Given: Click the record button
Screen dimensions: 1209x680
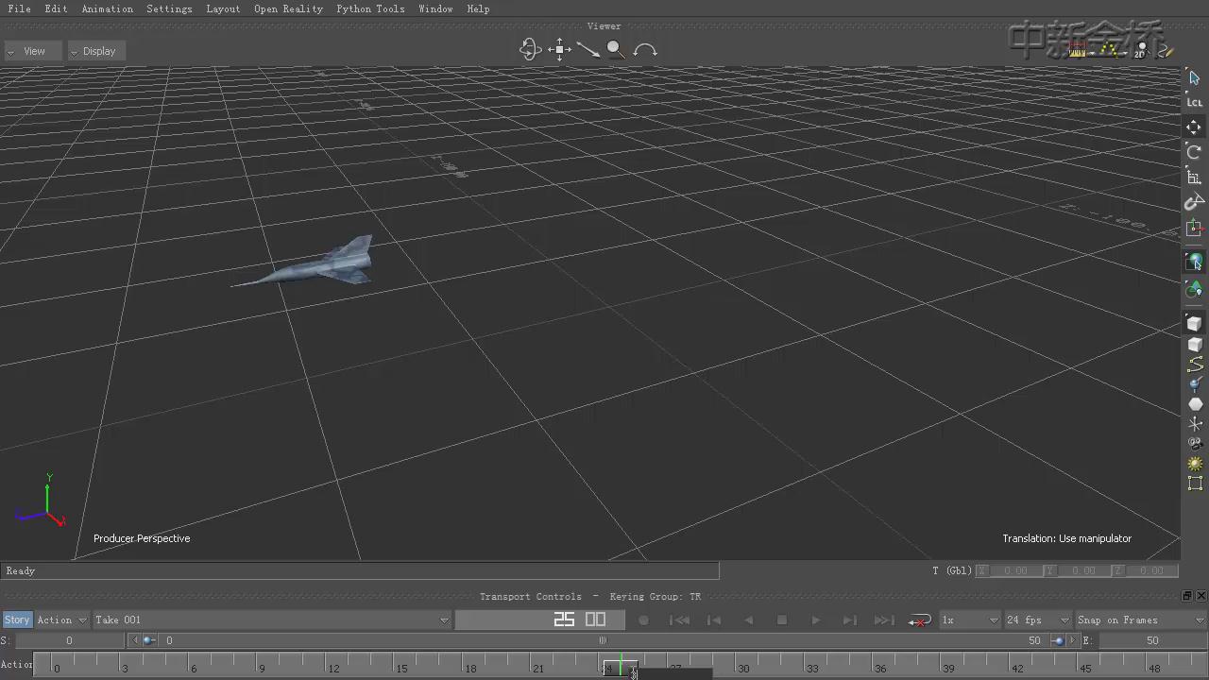Looking at the screenshot, I should [x=643, y=620].
